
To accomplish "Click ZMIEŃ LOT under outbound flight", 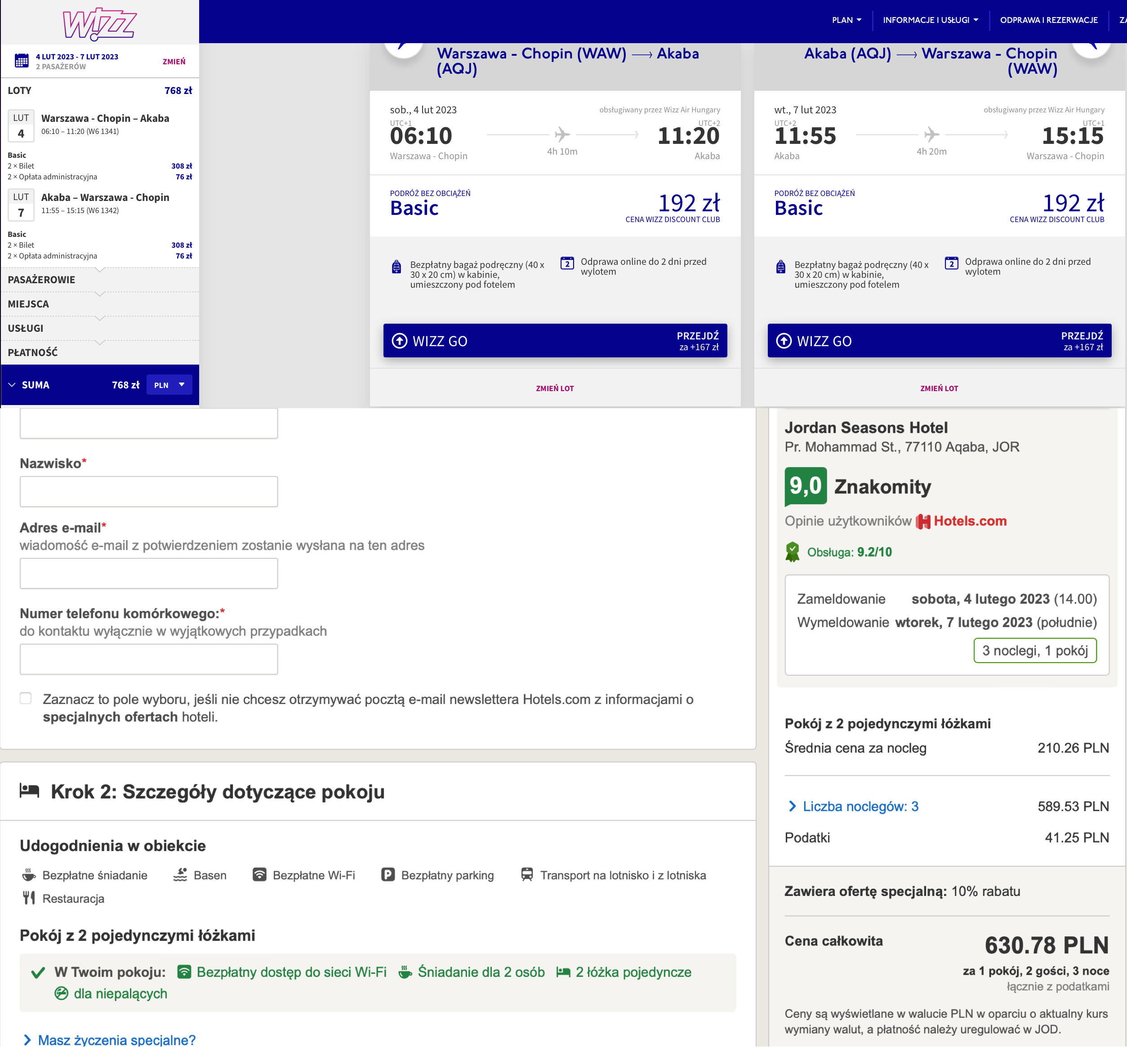I will coord(555,388).
